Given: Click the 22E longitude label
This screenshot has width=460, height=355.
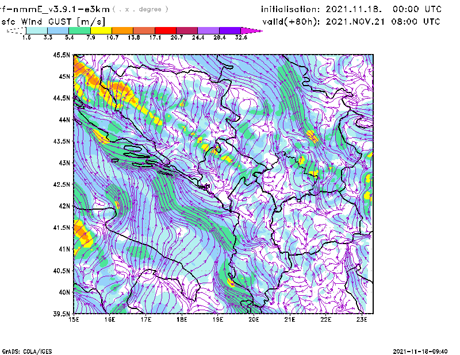Looking at the screenshot, I should tap(325, 319).
